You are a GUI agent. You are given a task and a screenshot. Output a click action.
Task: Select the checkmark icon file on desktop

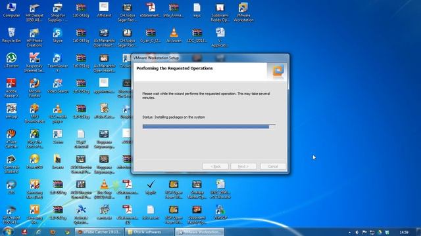click(x=151, y=187)
